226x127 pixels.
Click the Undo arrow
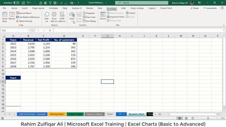28,3
